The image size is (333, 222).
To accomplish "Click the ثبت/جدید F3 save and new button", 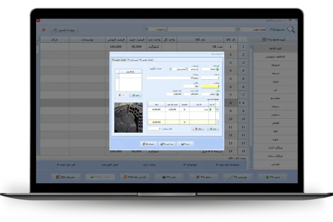I will click(167, 144).
